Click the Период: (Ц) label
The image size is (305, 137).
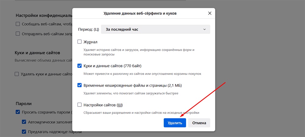pos(88,30)
